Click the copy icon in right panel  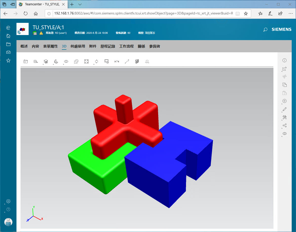point(285,85)
